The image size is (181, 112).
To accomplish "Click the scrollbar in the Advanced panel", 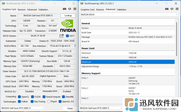I will click(x=177, y=39).
